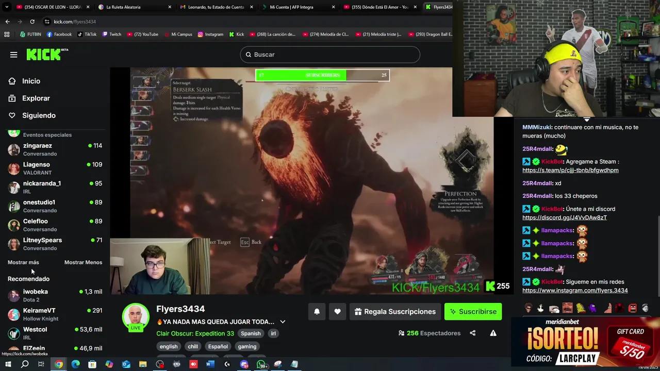Open nickaranda_1 channel in sidebar

point(55,187)
